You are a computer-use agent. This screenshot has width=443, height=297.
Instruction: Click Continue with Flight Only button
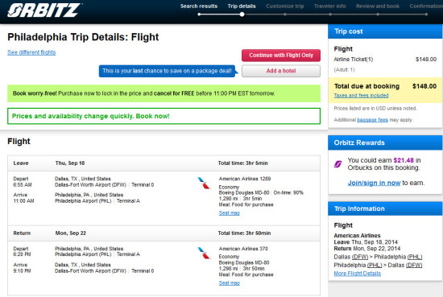click(x=281, y=56)
